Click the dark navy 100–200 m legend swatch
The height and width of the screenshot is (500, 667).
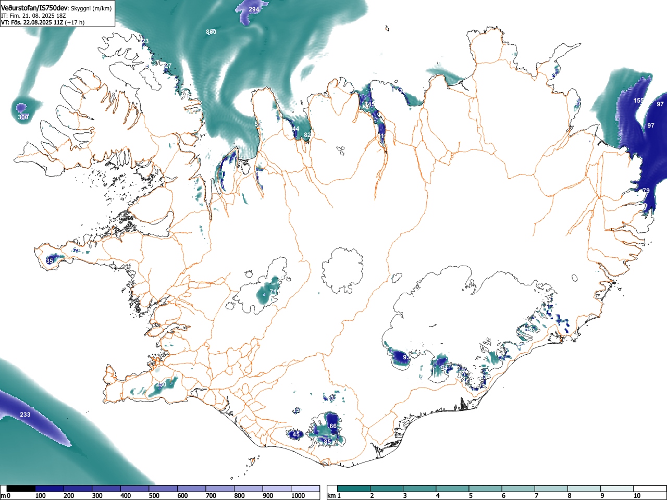50,489
